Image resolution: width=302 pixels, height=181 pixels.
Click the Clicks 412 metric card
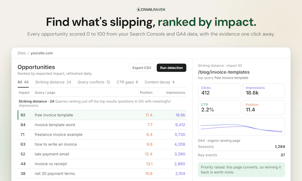pyautogui.click(x=219, y=91)
